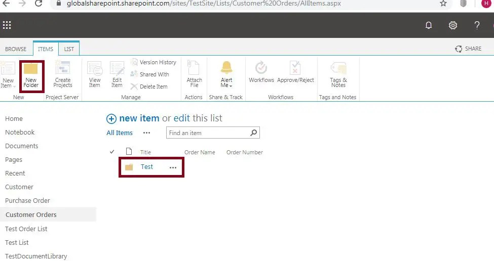Select the All Items view
494x261 pixels.
[x=120, y=133]
